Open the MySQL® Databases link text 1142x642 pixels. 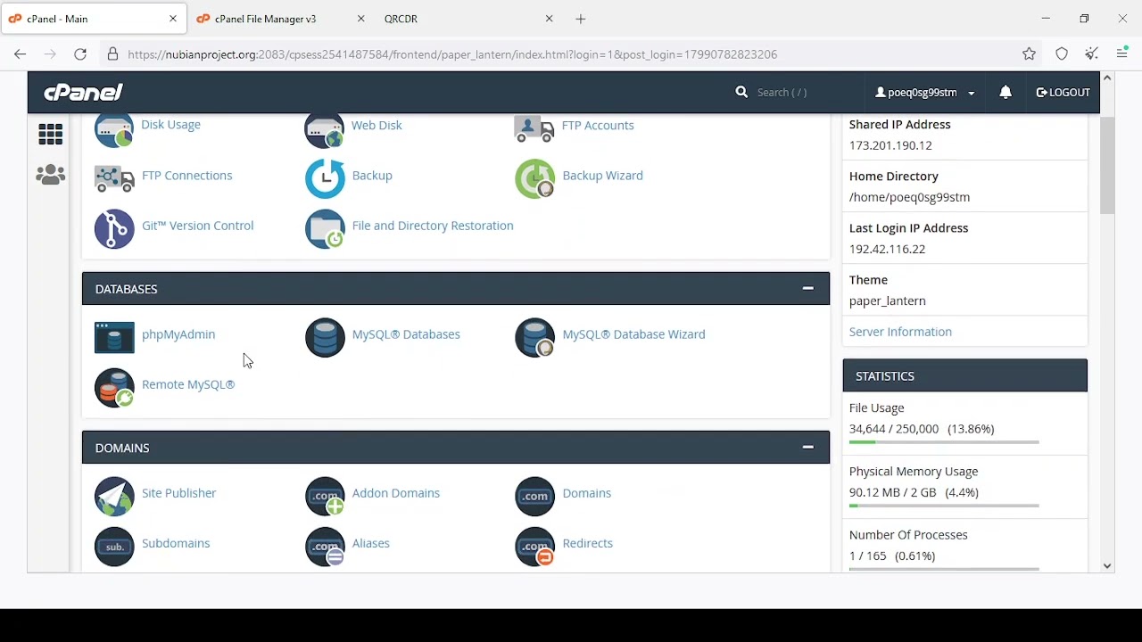coord(406,334)
